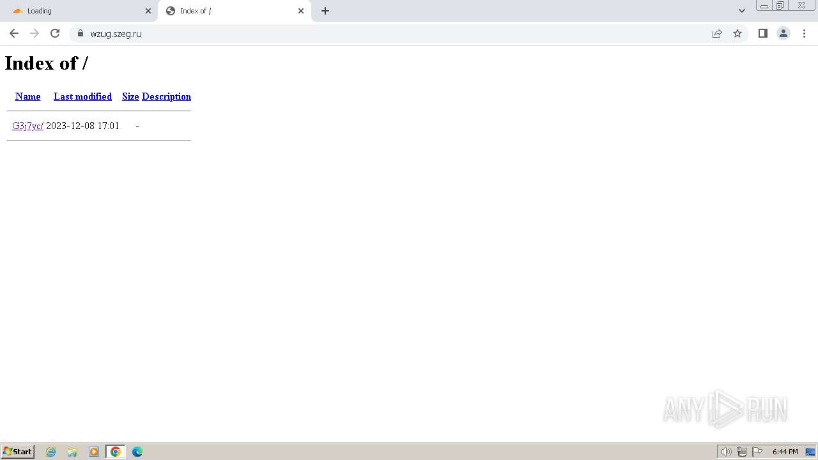Minimize the Chrome window

pyautogui.click(x=764, y=6)
